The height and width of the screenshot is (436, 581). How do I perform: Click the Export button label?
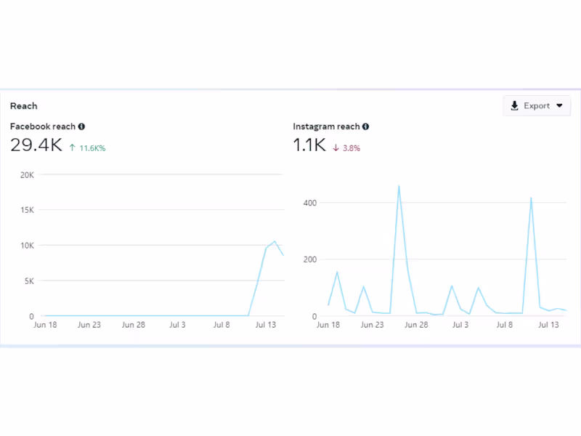(x=537, y=105)
